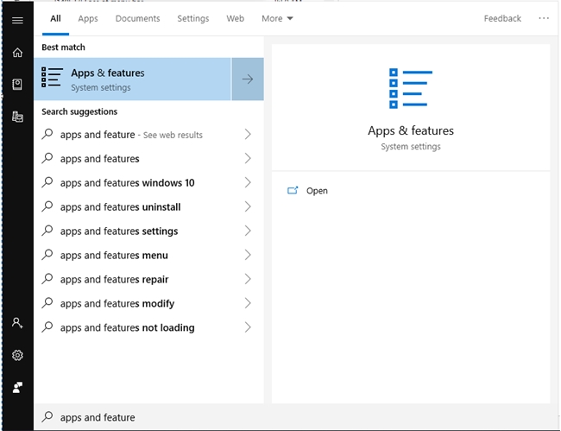Switch to the All tab
Screen dimensions: 561x431
(x=55, y=19)
